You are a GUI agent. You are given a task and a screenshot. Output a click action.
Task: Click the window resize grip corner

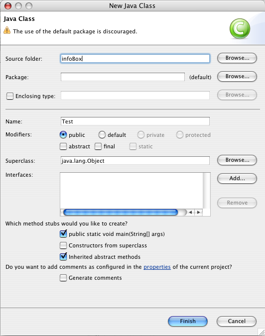click(262, 333)
